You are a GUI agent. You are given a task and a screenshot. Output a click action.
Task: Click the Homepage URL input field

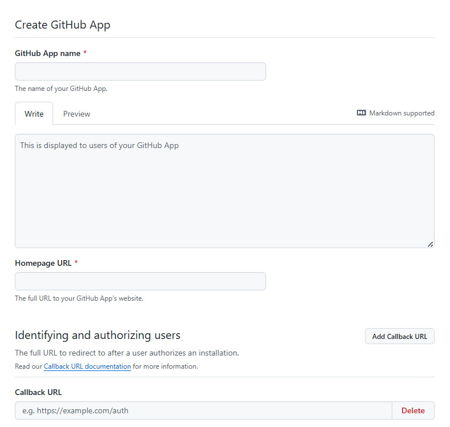coord(140,281)
